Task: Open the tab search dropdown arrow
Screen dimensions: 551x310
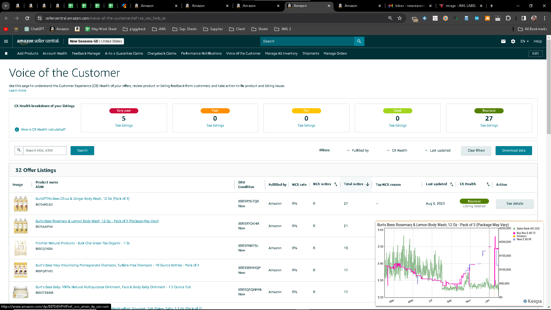Action: 6,6
